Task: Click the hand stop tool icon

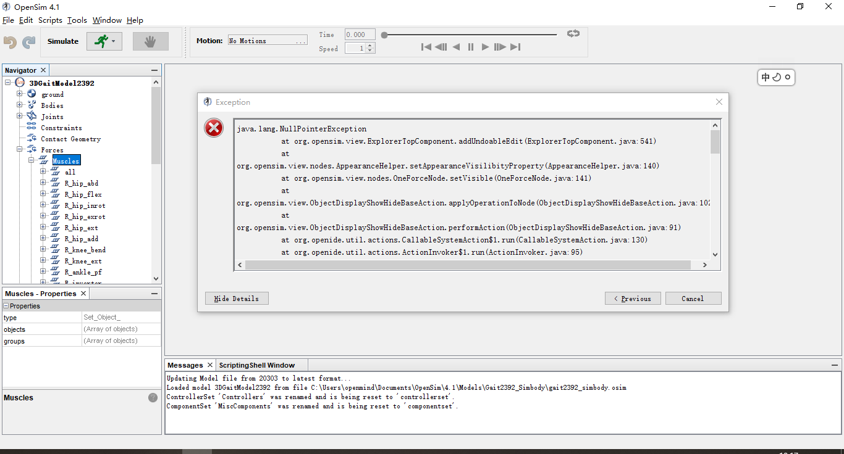Action: [150, 41]
